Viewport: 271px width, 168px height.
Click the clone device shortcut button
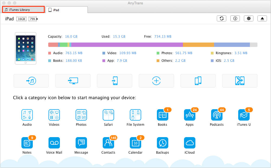198,81
